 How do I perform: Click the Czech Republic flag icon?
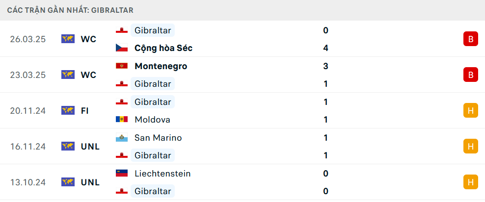click(122, 48)
